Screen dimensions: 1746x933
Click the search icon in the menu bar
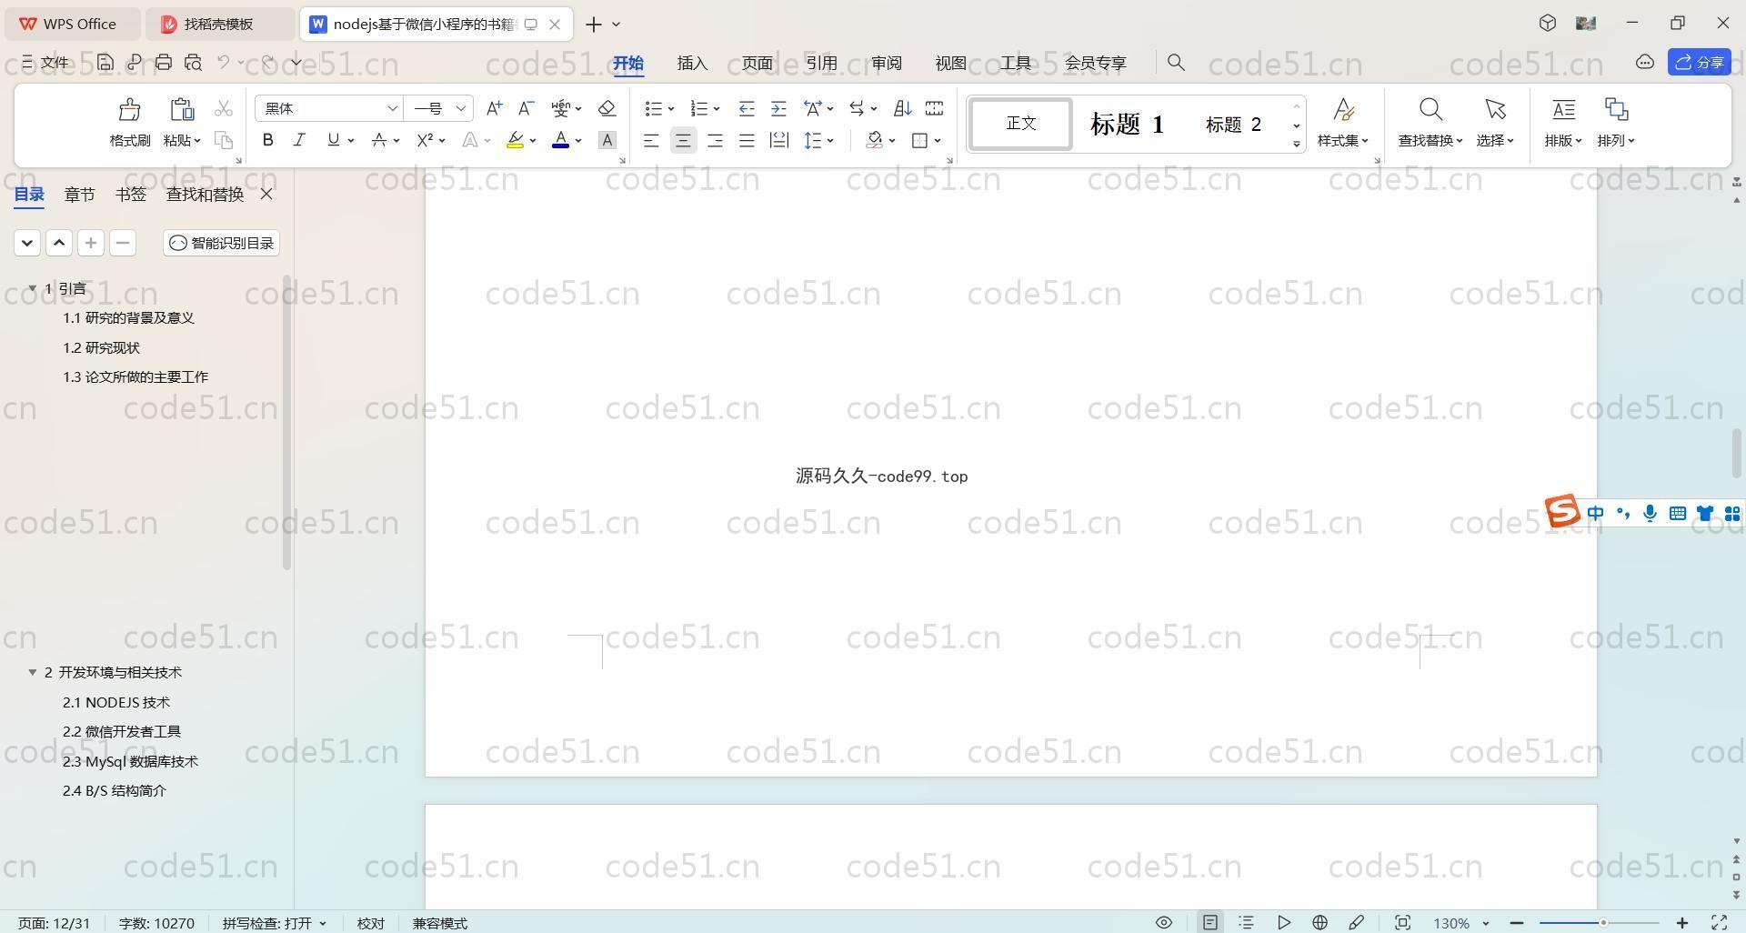[x=1176, y=62]
